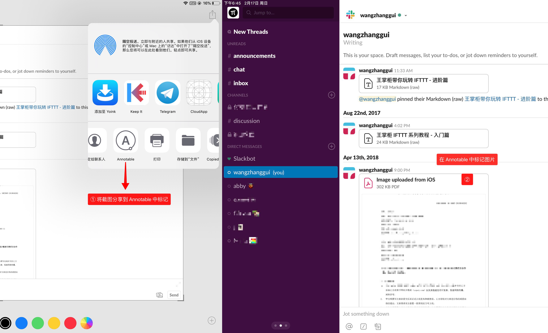Tap the image attachment icon beside Send

coord(159,295)
